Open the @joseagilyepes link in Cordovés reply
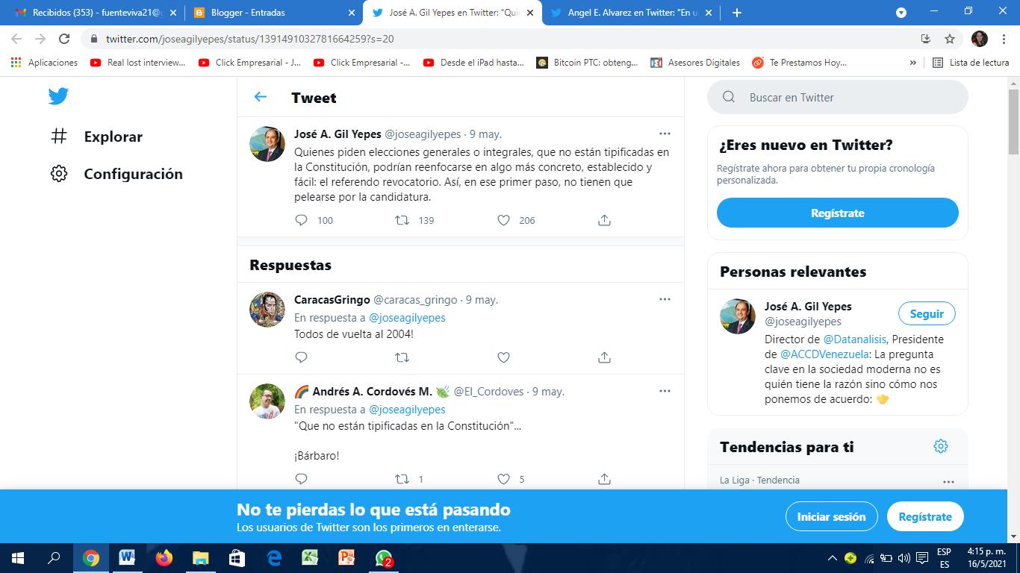The width and height of the screenshot is (1020, 573). tap(407, 409)
